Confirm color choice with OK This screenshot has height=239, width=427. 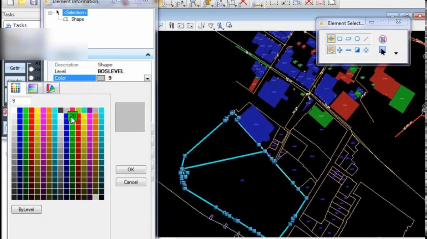(x=131, y=170)
